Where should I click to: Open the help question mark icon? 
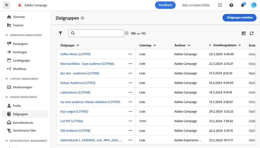(231, 5)
